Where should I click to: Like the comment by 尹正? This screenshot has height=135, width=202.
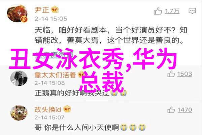pos(158,11)
